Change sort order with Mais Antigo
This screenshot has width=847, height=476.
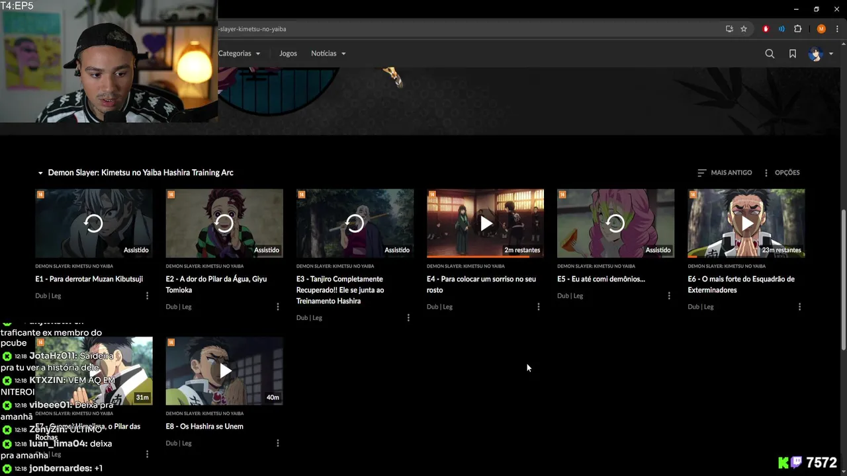point(725,173)
